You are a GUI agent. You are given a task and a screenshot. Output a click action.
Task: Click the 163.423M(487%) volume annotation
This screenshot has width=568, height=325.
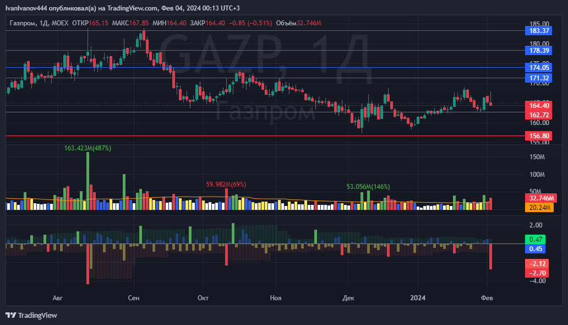pyautogui.click(x=88, y=148)
